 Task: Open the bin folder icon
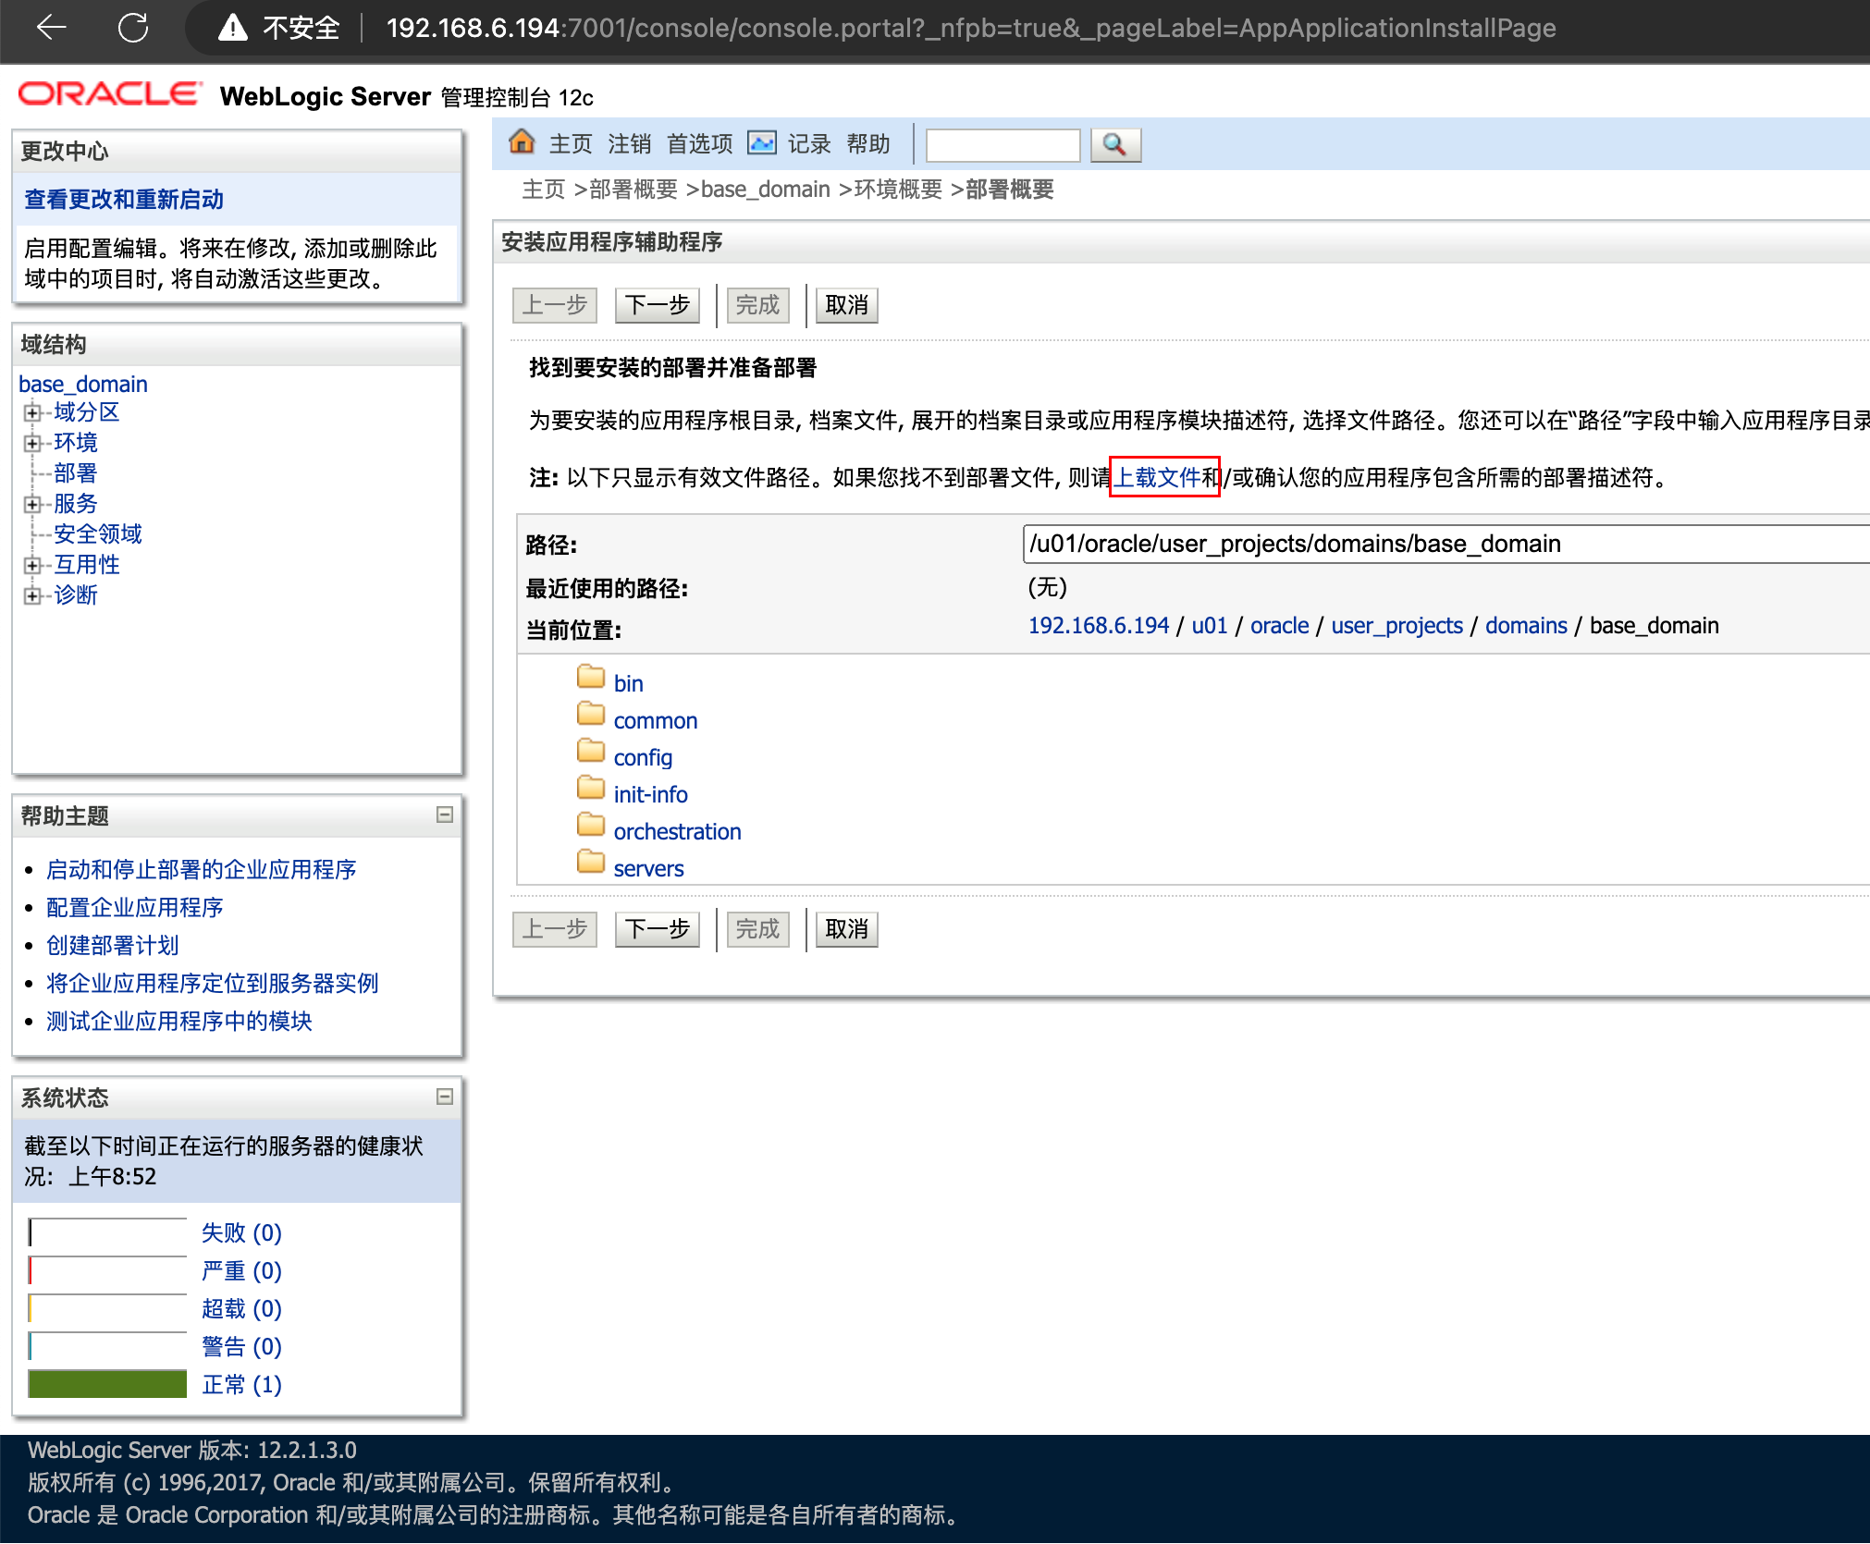591,678
